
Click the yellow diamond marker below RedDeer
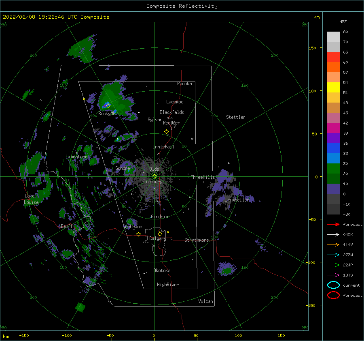(x=167, y=132)
